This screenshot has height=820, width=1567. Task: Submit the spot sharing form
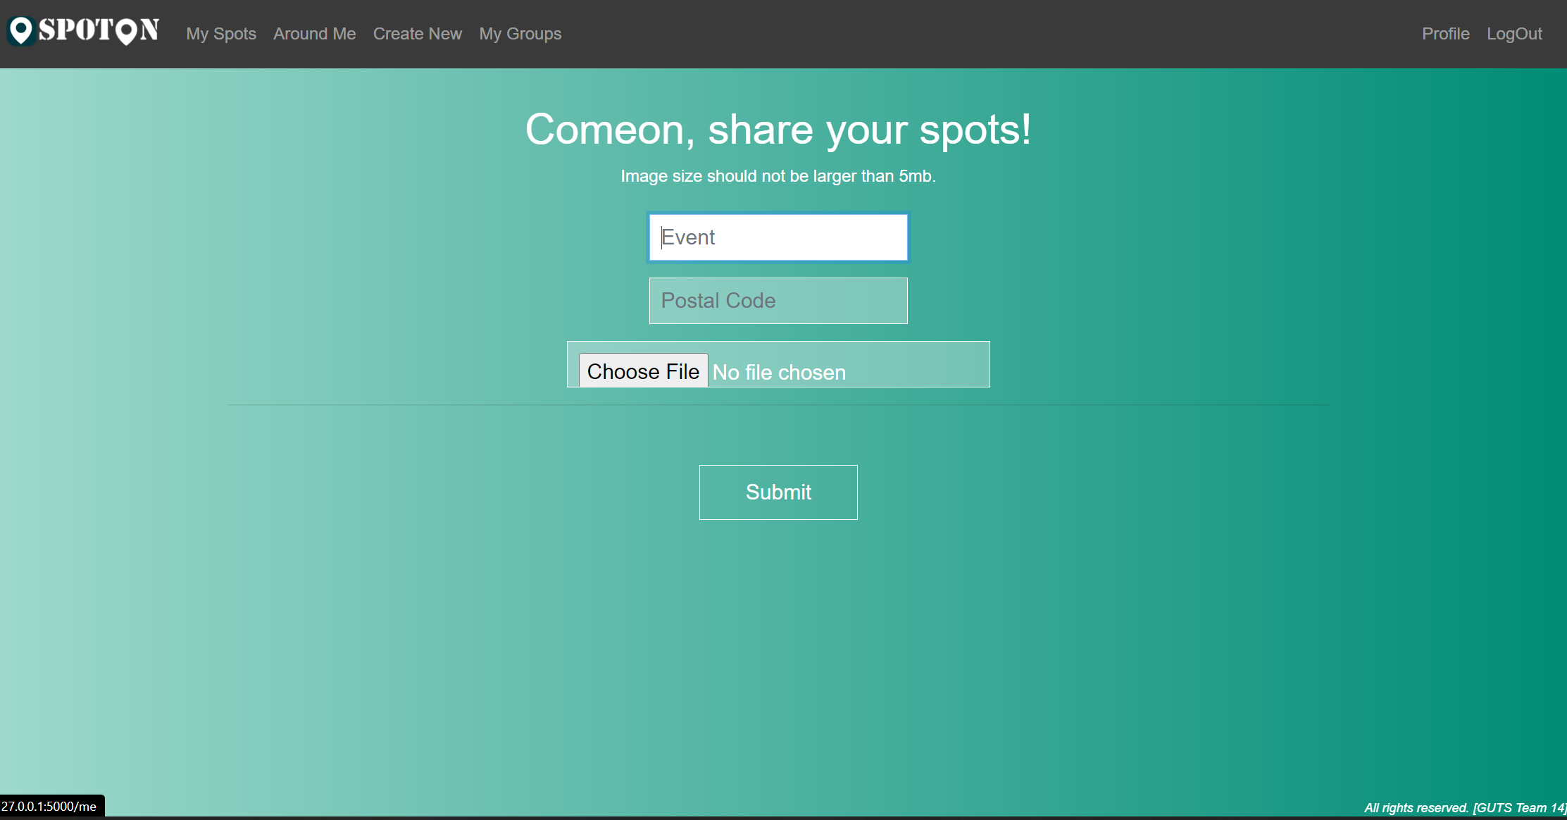778,492
